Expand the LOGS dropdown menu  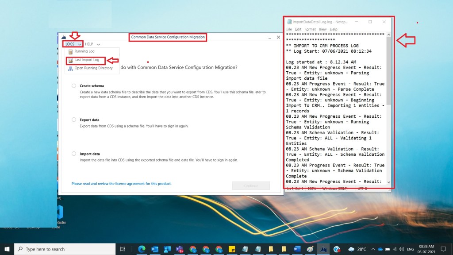[73, 44]
